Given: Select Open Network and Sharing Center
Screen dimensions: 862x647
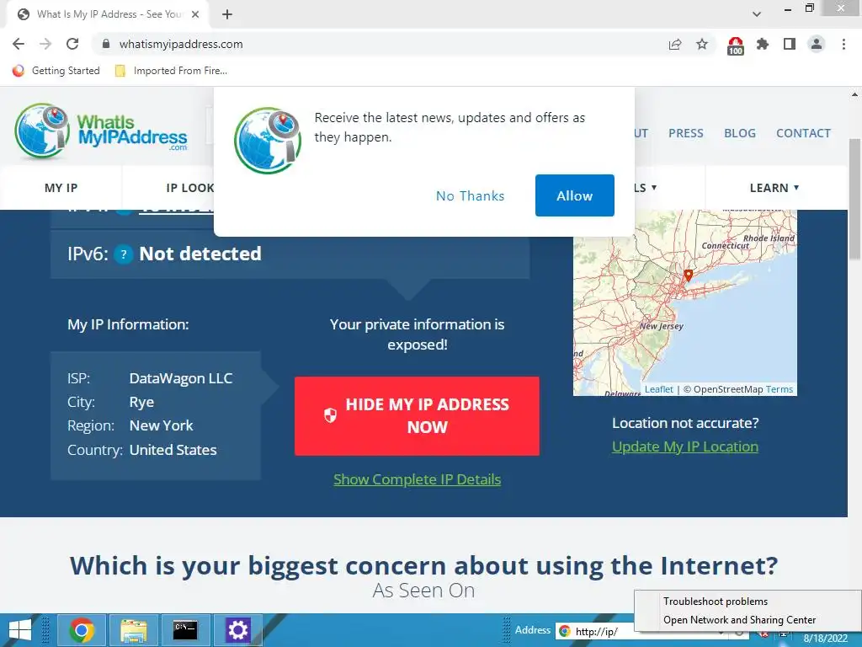Looking at the screenshot, I should click(x=748, y=620).
